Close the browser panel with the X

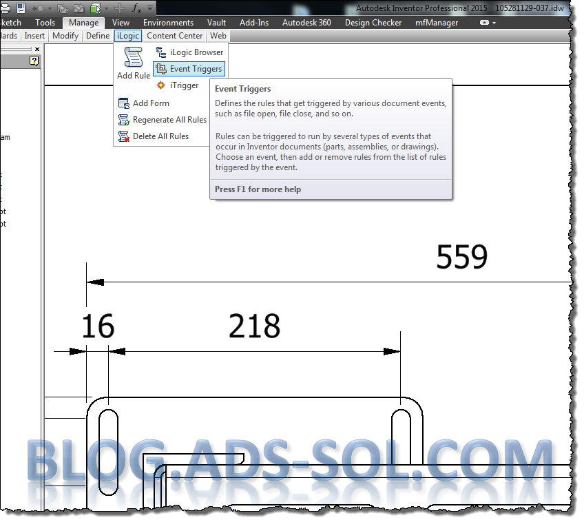click(37, 49)
